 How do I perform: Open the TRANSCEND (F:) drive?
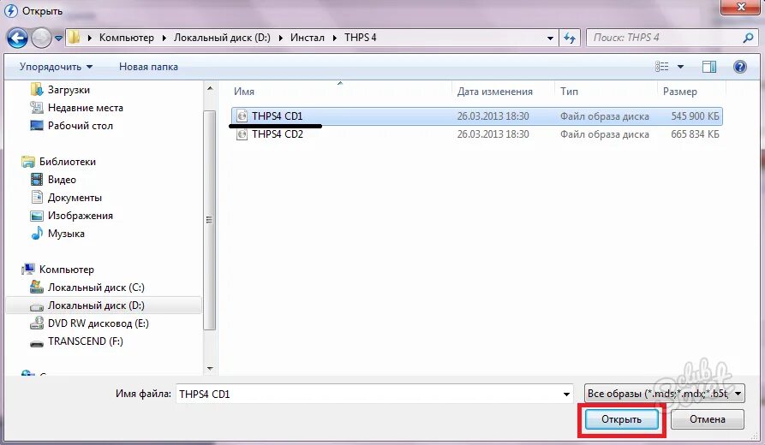coord(85,341)
